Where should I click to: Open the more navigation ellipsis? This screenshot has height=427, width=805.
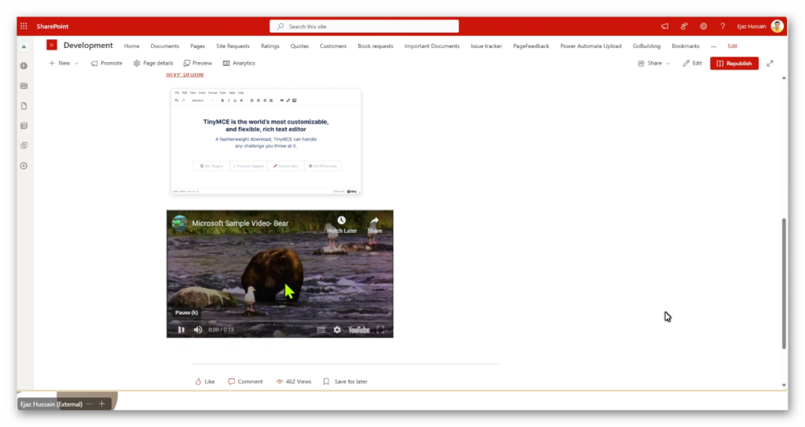click(x=714, y=46)
